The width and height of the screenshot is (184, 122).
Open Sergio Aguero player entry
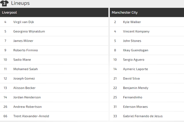click(x=133, y=60)
